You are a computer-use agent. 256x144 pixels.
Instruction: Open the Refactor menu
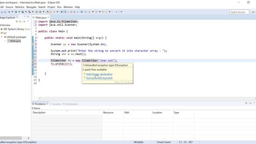pos(20,7)
